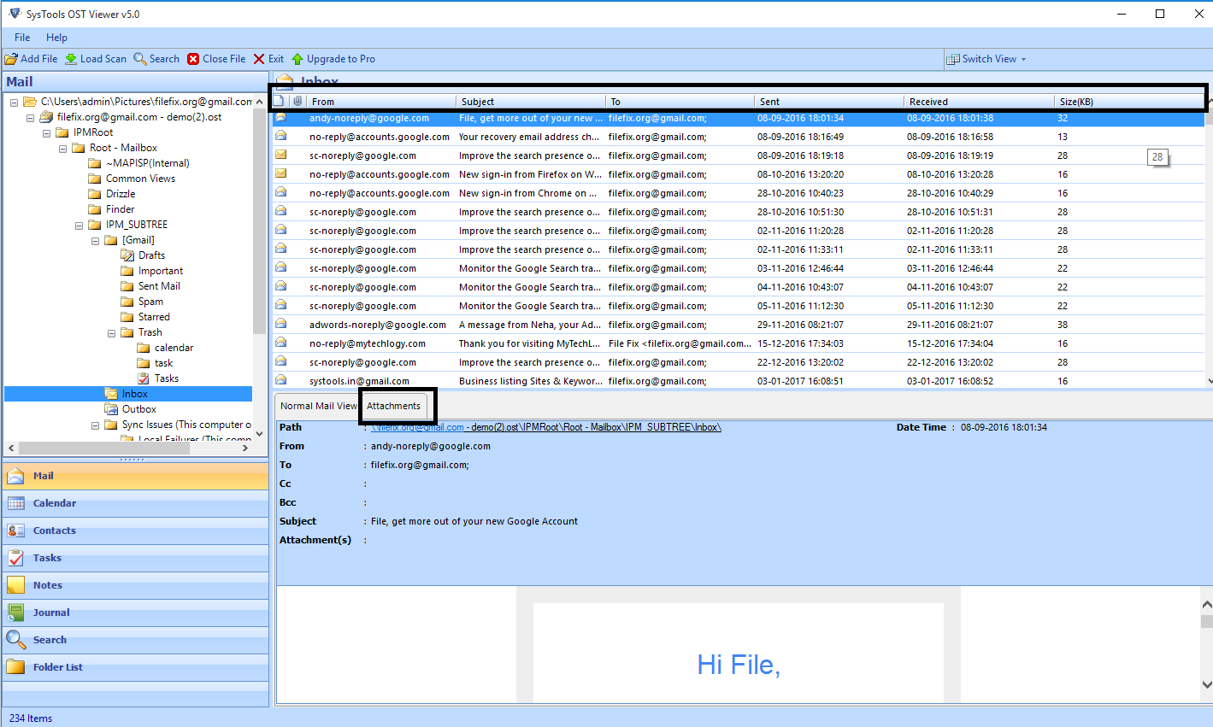Click the Switch View icon
Viewport: 1213px width, 727px height.
[953, 59]
